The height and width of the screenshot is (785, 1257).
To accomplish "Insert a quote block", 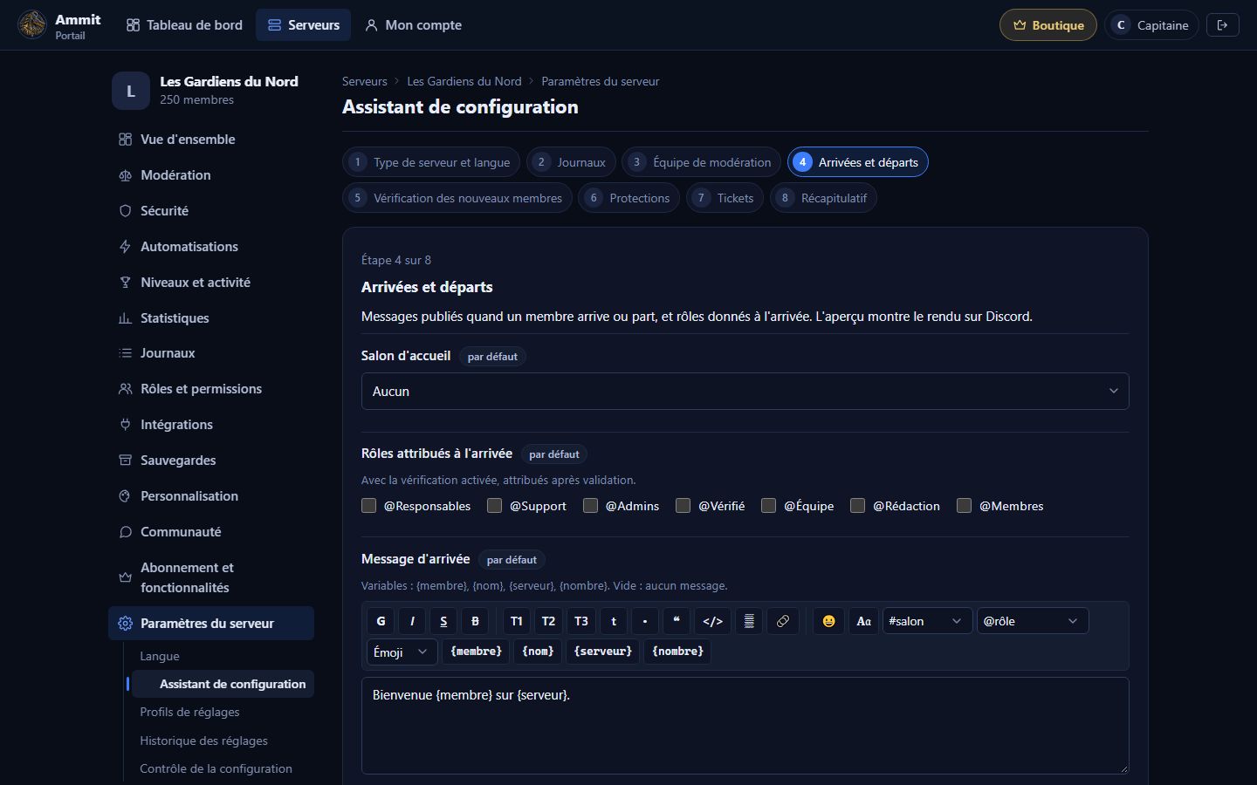I will pyautogui.click(x=677, y=621).
